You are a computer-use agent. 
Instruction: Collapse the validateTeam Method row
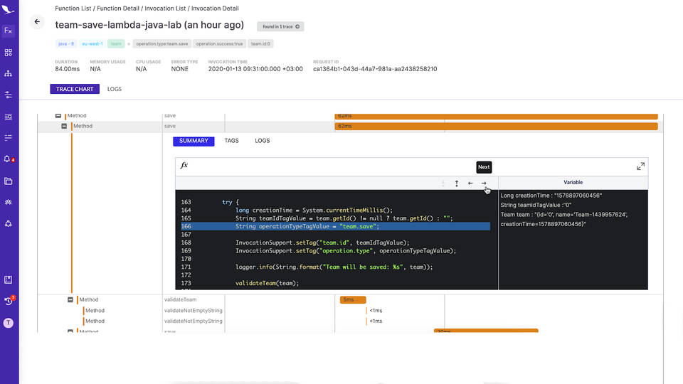[x=70, y=299]
